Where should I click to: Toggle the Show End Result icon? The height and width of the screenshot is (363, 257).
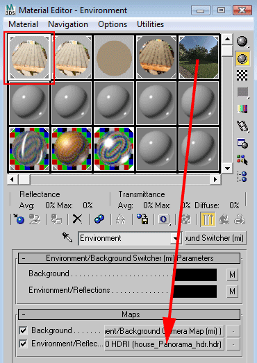click(x=208, y=219)
